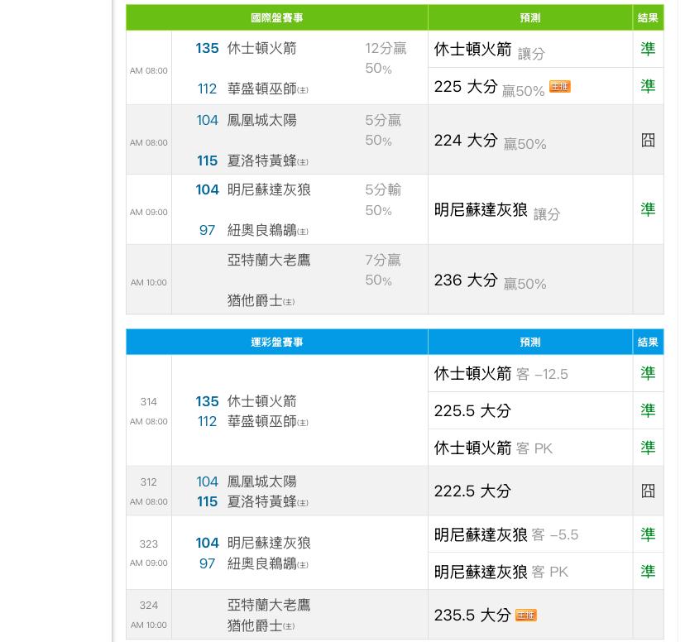Click 預測 header in the green 國際盤 table
This screenshot has width=685, height=642.
click(x=530, y=18)
